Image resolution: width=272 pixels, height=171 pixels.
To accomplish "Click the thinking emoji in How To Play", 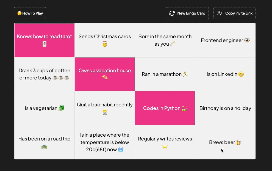I will (19, 13).
